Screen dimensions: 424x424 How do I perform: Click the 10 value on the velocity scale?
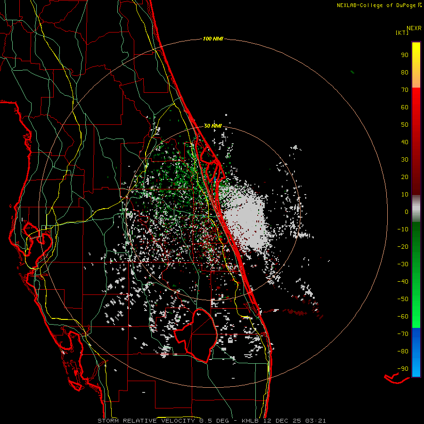(x=405, y=195)
